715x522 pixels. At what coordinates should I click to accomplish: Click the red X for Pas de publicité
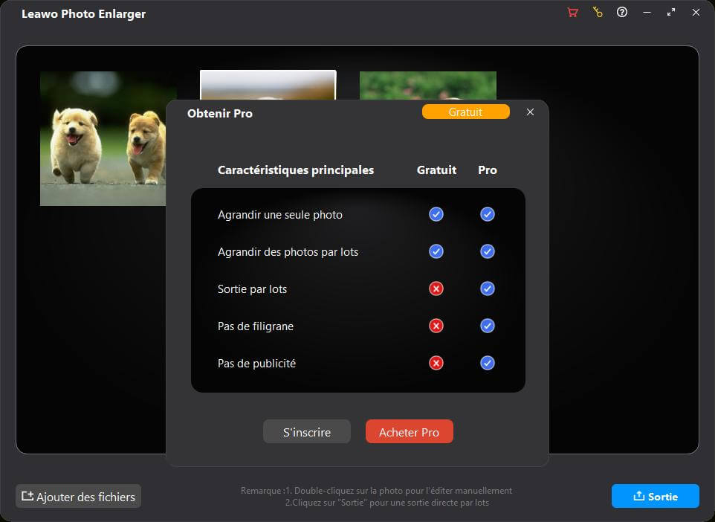pyautogui.click(x=436, y=363)
